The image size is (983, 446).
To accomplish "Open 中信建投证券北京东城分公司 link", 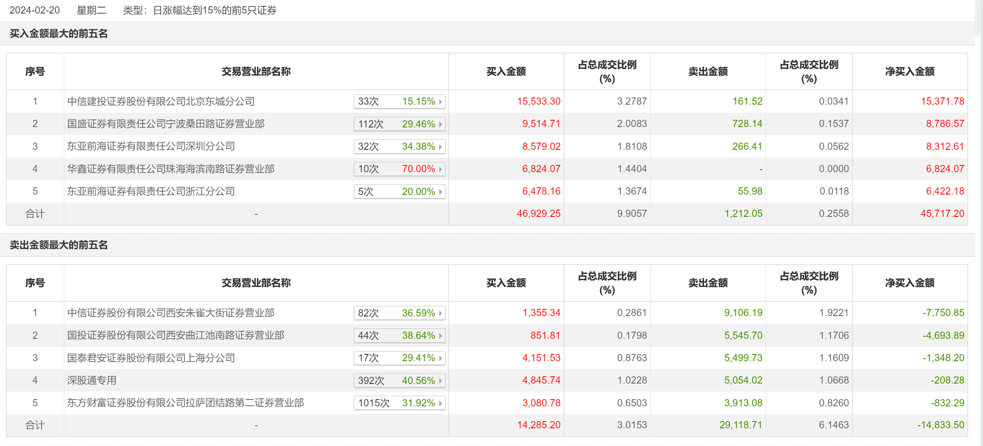I will 161,102.
